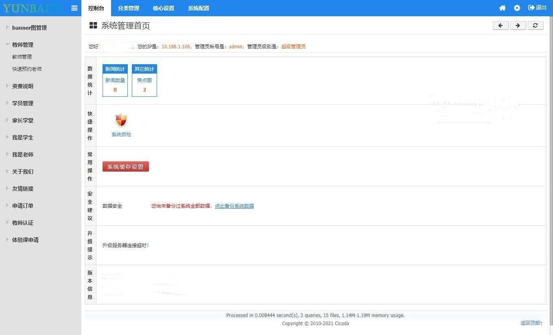Click the 返回顶部 link

(531, 323)
